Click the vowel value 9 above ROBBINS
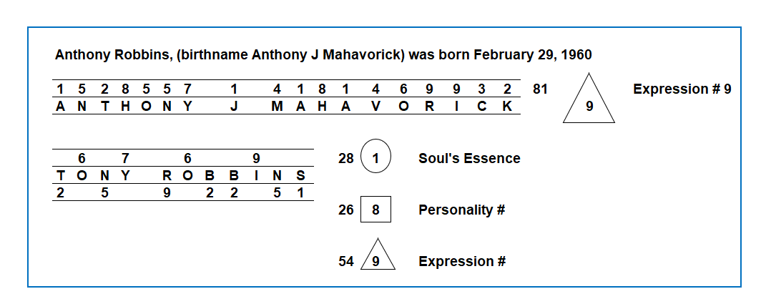Viewport: 771px width, 304px height. (x=256, y=158)
